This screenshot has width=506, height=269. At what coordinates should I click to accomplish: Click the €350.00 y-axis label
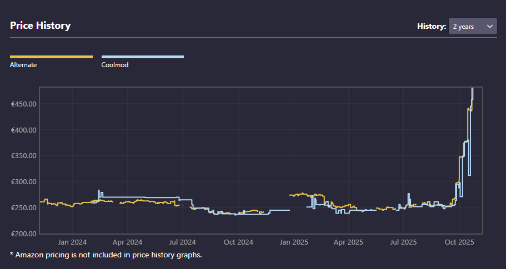tap(24, 156)
